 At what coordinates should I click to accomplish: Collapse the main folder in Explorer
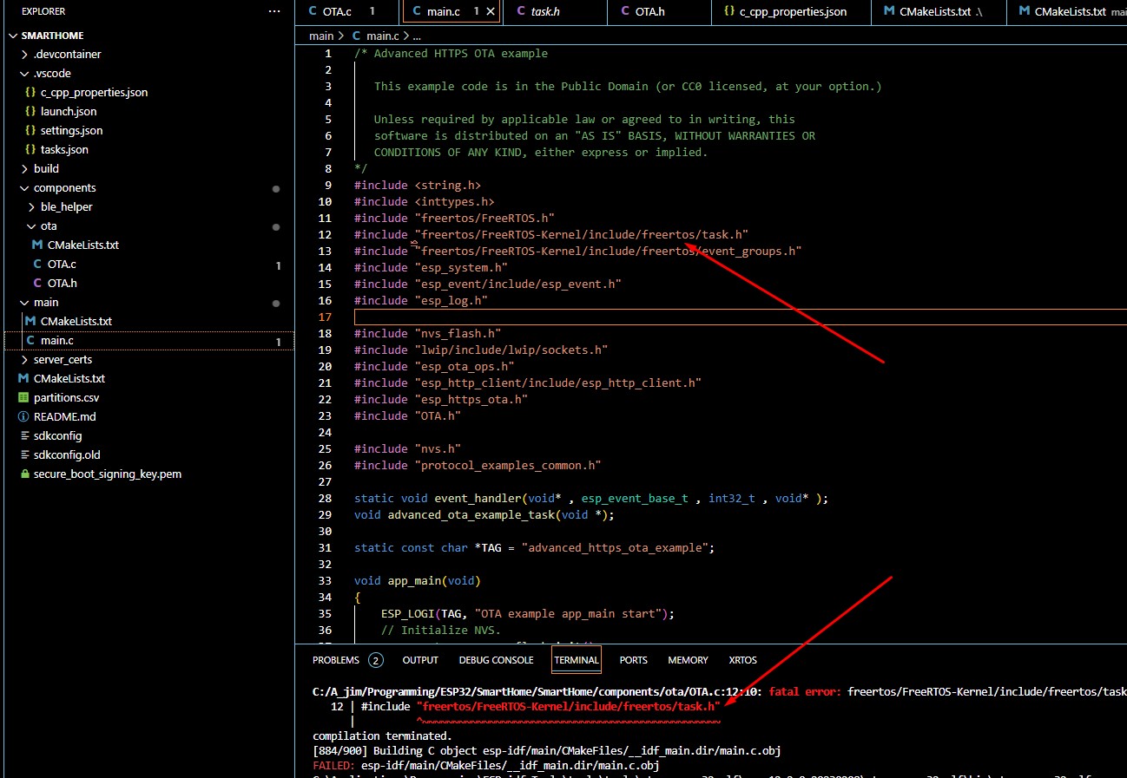pos(23,302)
